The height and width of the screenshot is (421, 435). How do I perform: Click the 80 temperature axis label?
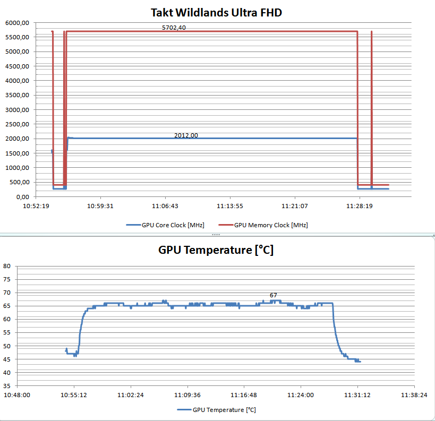(x=7, y=267)
